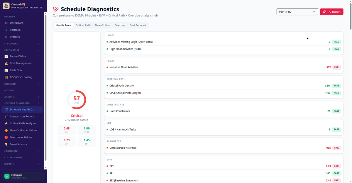The width and height of the screenshot is (352, 183).
Task: Expand the ANALYSIS sidebar section
Action: [x=22, y=97]
